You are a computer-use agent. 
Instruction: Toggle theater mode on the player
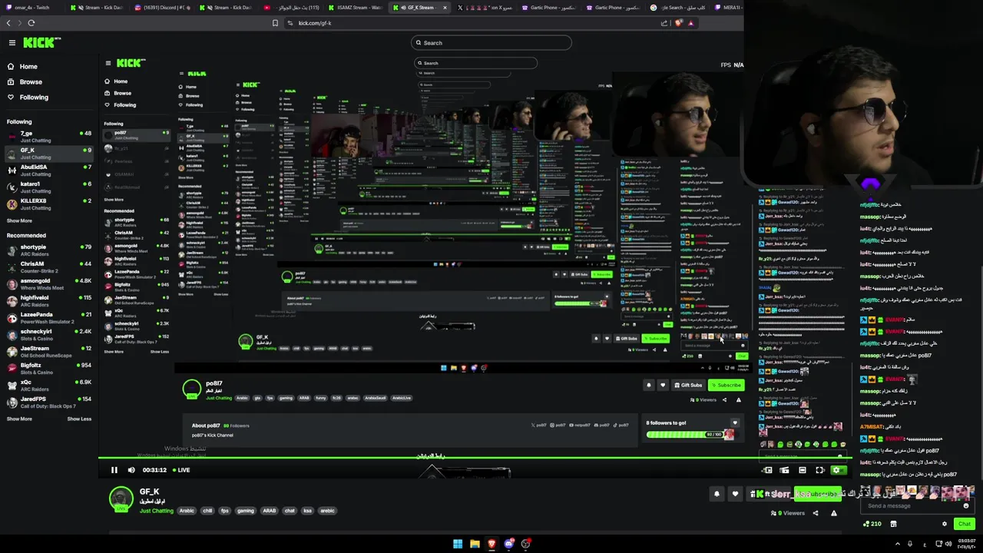point(802,470)
